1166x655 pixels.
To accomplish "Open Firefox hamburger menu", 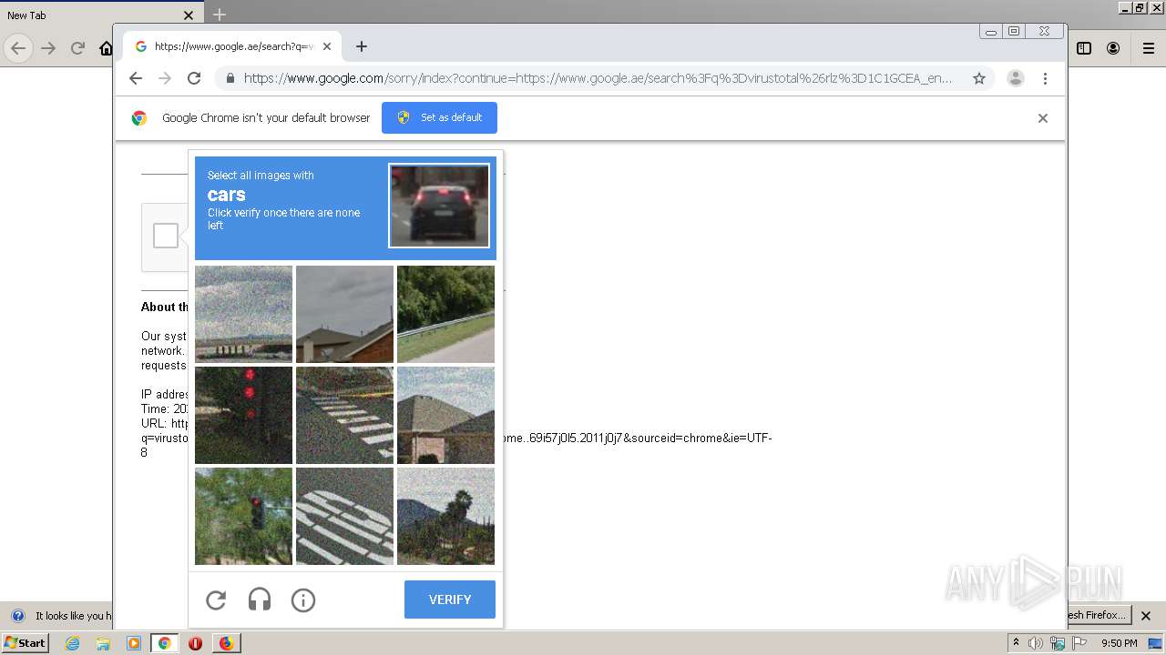I will (1148, 48).
